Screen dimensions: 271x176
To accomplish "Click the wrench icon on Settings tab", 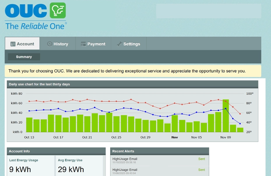I will tap(119, 44).
